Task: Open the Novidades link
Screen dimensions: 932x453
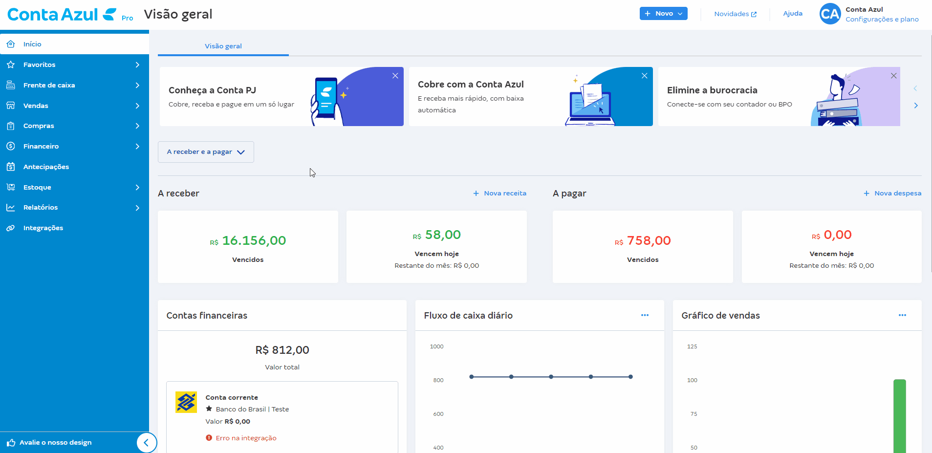Action: (736, 14)
